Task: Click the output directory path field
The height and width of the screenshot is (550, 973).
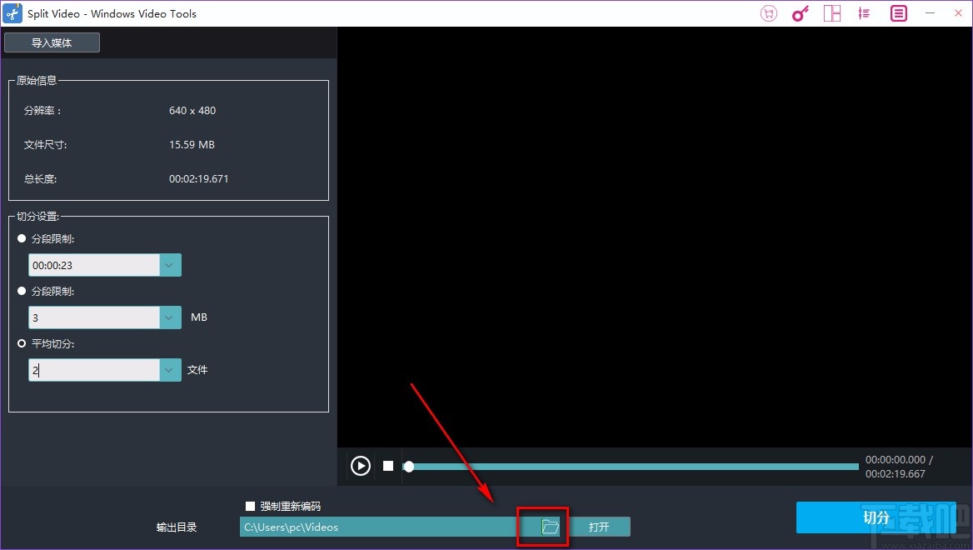Action: [x=375, y=526]
